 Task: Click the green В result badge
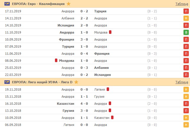[186, 32]
